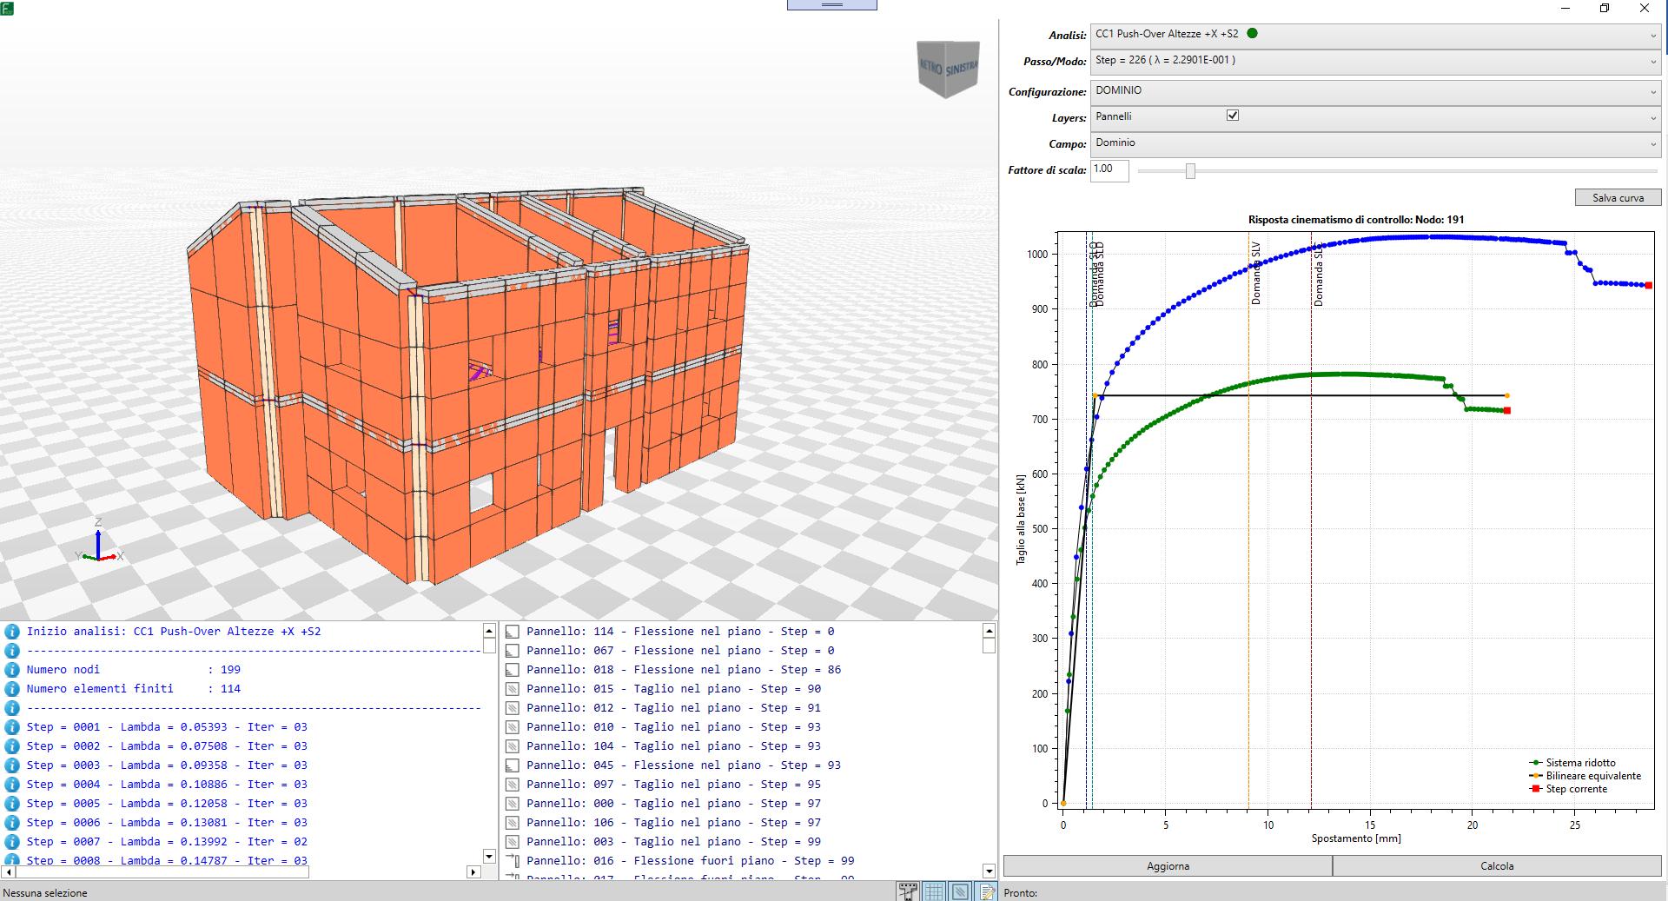
Task: Click 'Step corrente' legend entry
Action: pos(1568,789)
